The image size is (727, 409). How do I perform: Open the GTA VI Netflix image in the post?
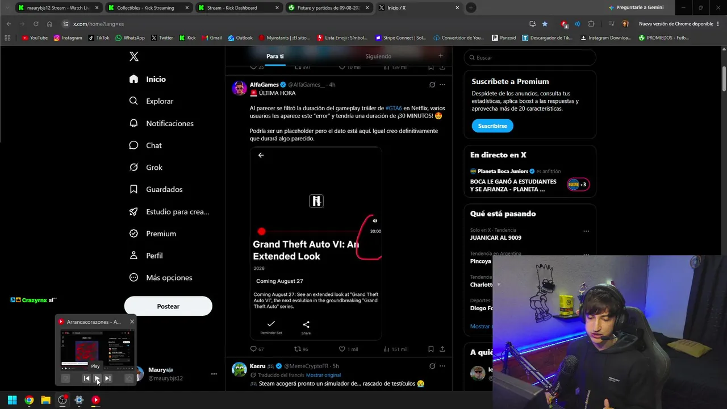(316, 243)
